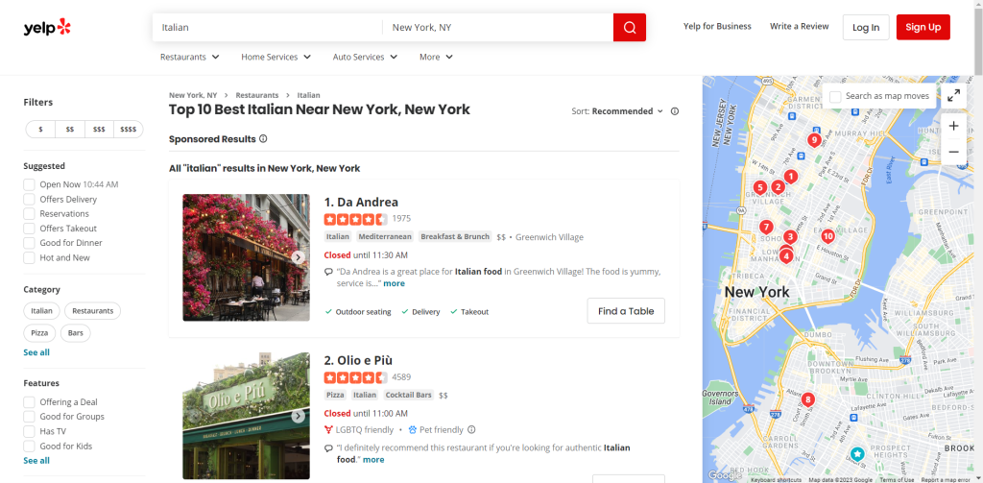
Task: Toggle Search as map moves checkbox
Action: pos(835,96)
